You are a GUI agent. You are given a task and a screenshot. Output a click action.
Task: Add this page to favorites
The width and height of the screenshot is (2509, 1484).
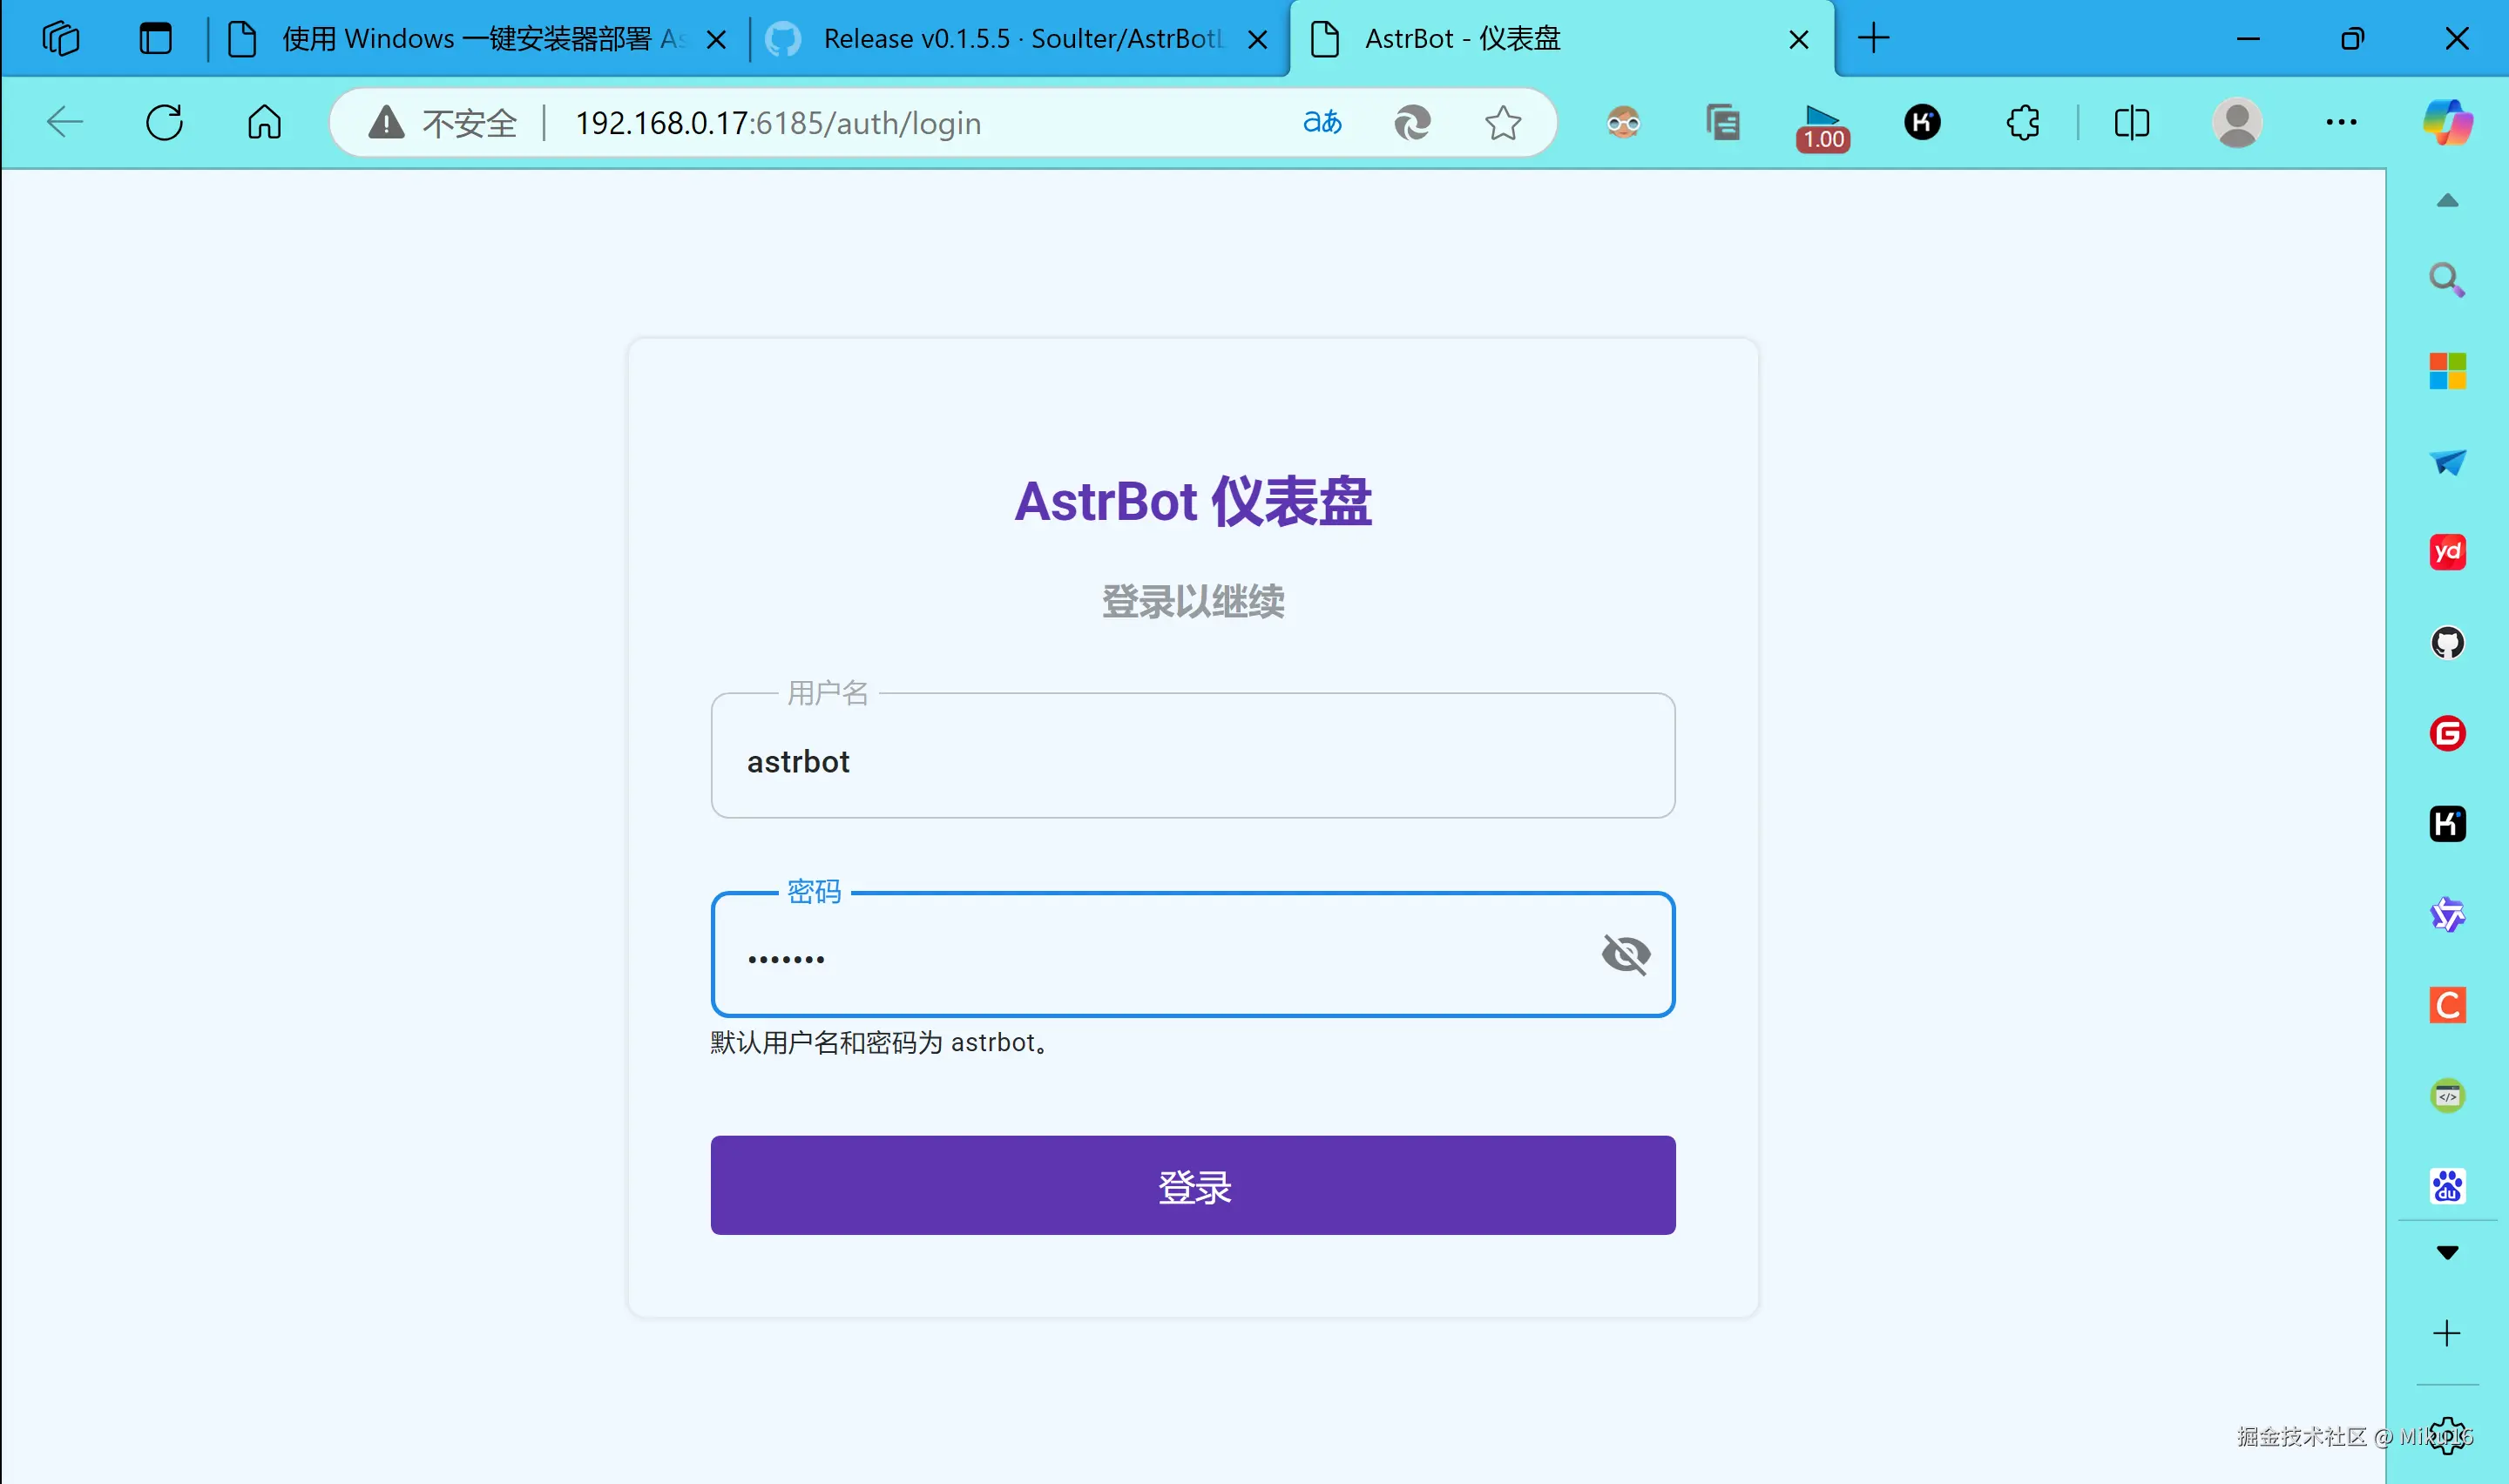tap(1502, 123)
